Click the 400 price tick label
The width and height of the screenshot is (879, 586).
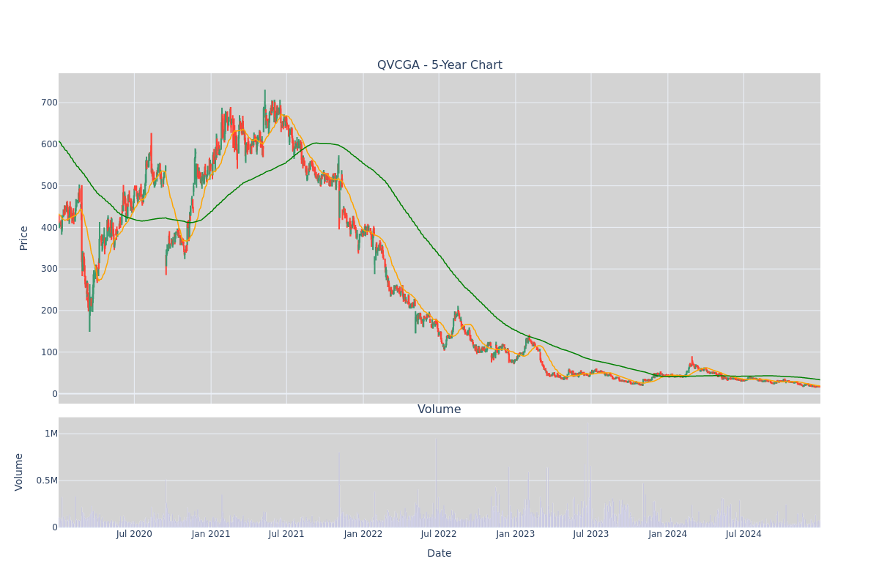click(49, 228)
